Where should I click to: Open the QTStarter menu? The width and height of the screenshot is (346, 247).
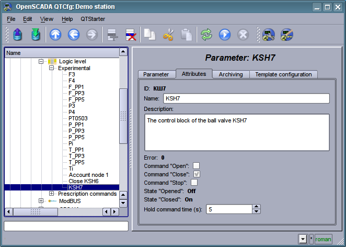[x=93, y=19]
